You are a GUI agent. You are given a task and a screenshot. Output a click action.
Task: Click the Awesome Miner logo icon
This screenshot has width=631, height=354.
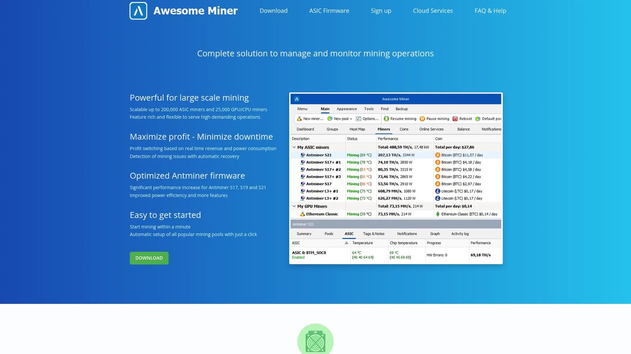(138, 11)
